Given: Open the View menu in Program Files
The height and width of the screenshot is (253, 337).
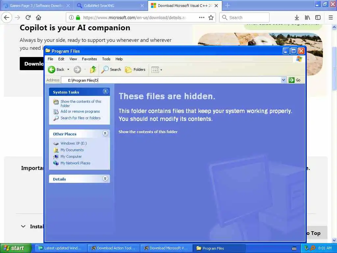Looking at the screenshot, I should click(x=73, y=59).
